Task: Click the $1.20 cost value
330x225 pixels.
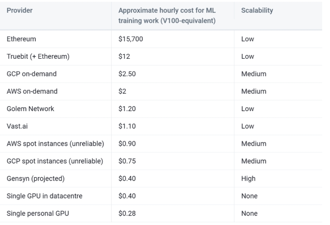Action: click(x=127, y=109)
